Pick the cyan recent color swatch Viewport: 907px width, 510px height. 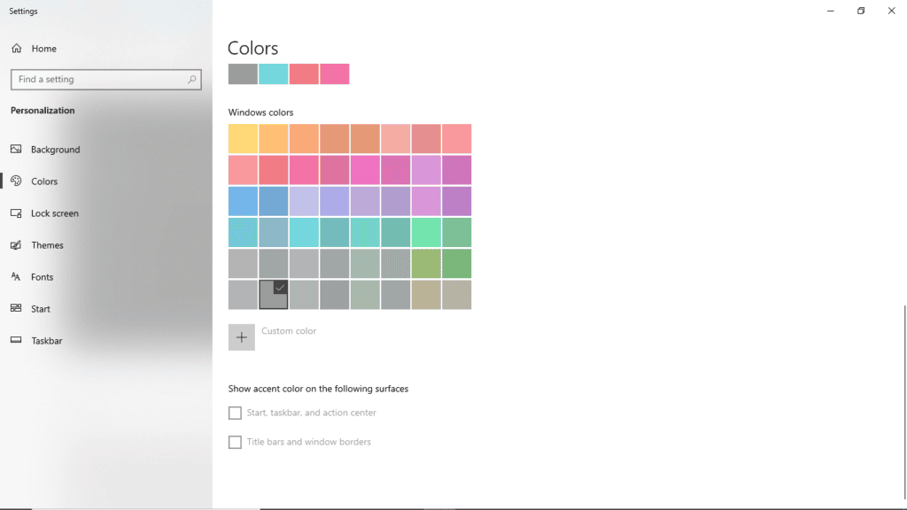click(x=274, y=74)
